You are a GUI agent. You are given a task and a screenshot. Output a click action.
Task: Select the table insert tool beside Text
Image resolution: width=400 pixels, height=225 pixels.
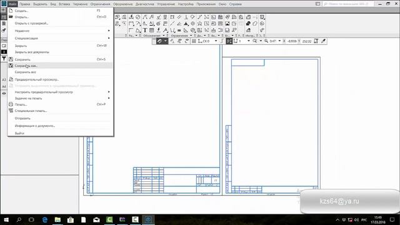coord(151,31)
